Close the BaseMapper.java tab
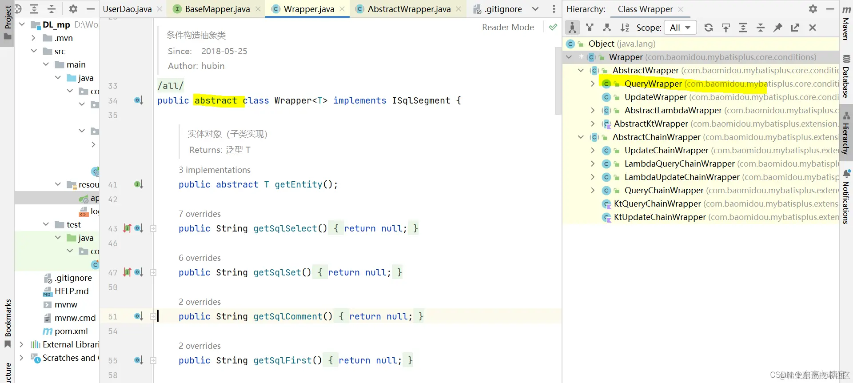 pos(258,9)
